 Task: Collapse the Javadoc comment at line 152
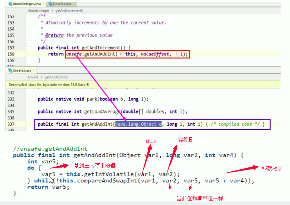25,17
